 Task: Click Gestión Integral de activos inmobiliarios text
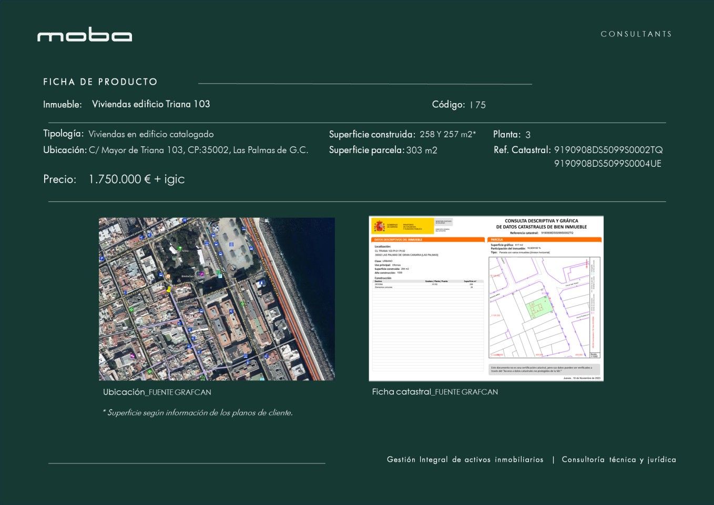(465, 460)
